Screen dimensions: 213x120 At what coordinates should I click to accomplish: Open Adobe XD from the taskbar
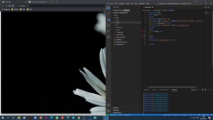point(46,118)
